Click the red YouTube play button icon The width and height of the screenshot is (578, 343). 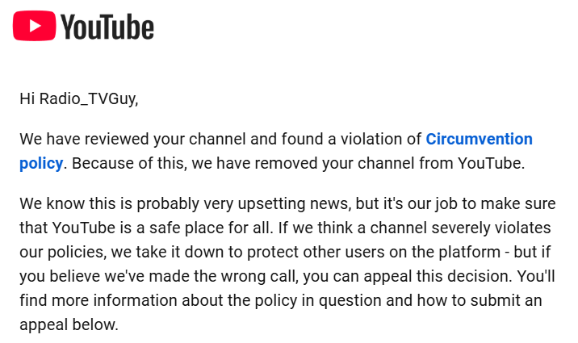click(34, 26)
